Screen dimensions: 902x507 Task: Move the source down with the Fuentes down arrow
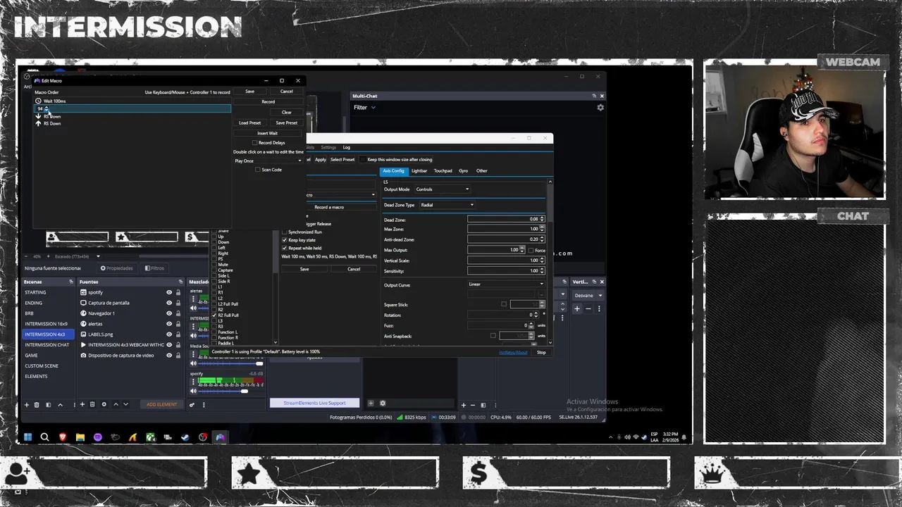click(x=126, y=404)
